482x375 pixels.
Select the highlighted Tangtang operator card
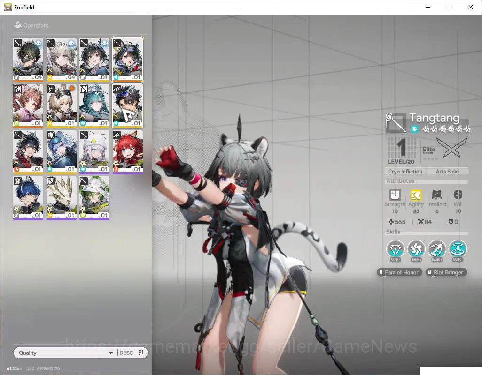128,60
